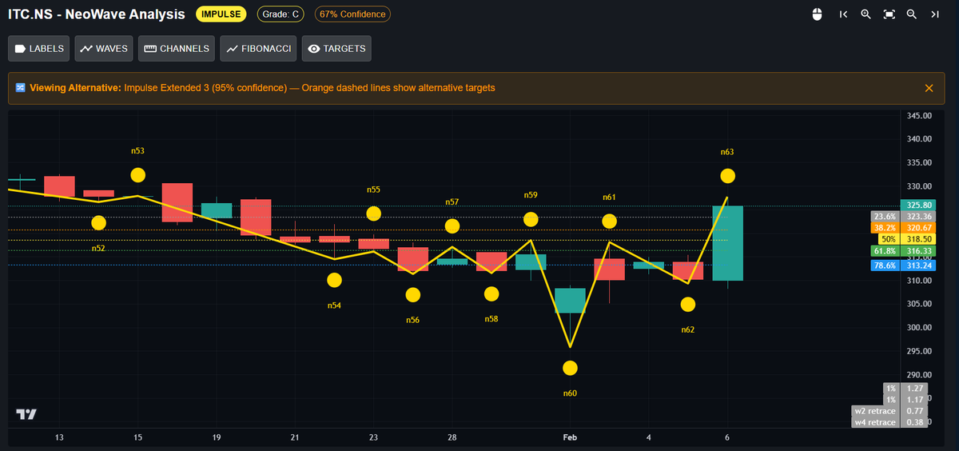Dismiss the alternative view banner
Image resolution: width=959 pixels, height=451 pixels.
(x=929, y=88)
